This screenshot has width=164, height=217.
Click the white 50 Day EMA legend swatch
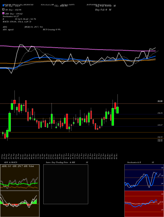tap(3, 10)
